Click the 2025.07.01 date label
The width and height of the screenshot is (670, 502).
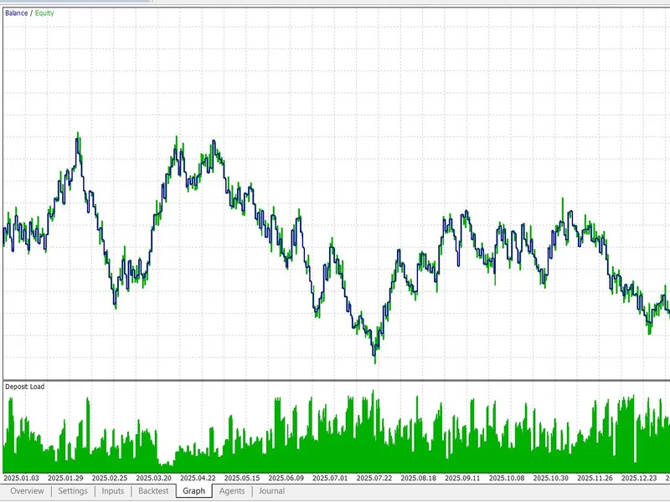point(330,478)
